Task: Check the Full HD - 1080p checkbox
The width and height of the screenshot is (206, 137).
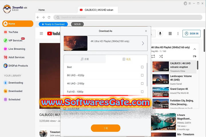Action: point(142,92)
